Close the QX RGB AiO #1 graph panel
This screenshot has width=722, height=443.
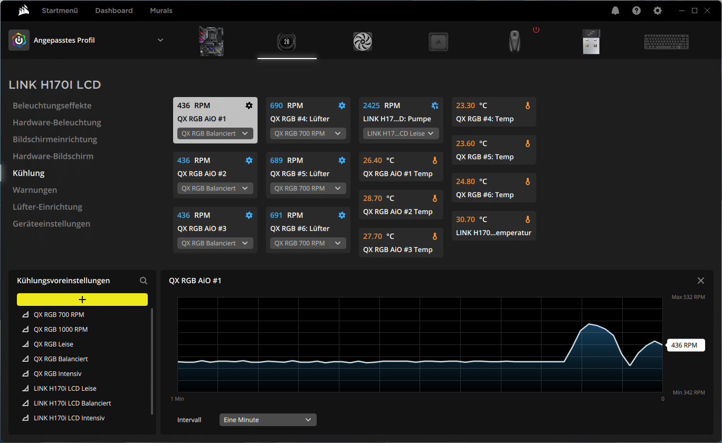701,281
